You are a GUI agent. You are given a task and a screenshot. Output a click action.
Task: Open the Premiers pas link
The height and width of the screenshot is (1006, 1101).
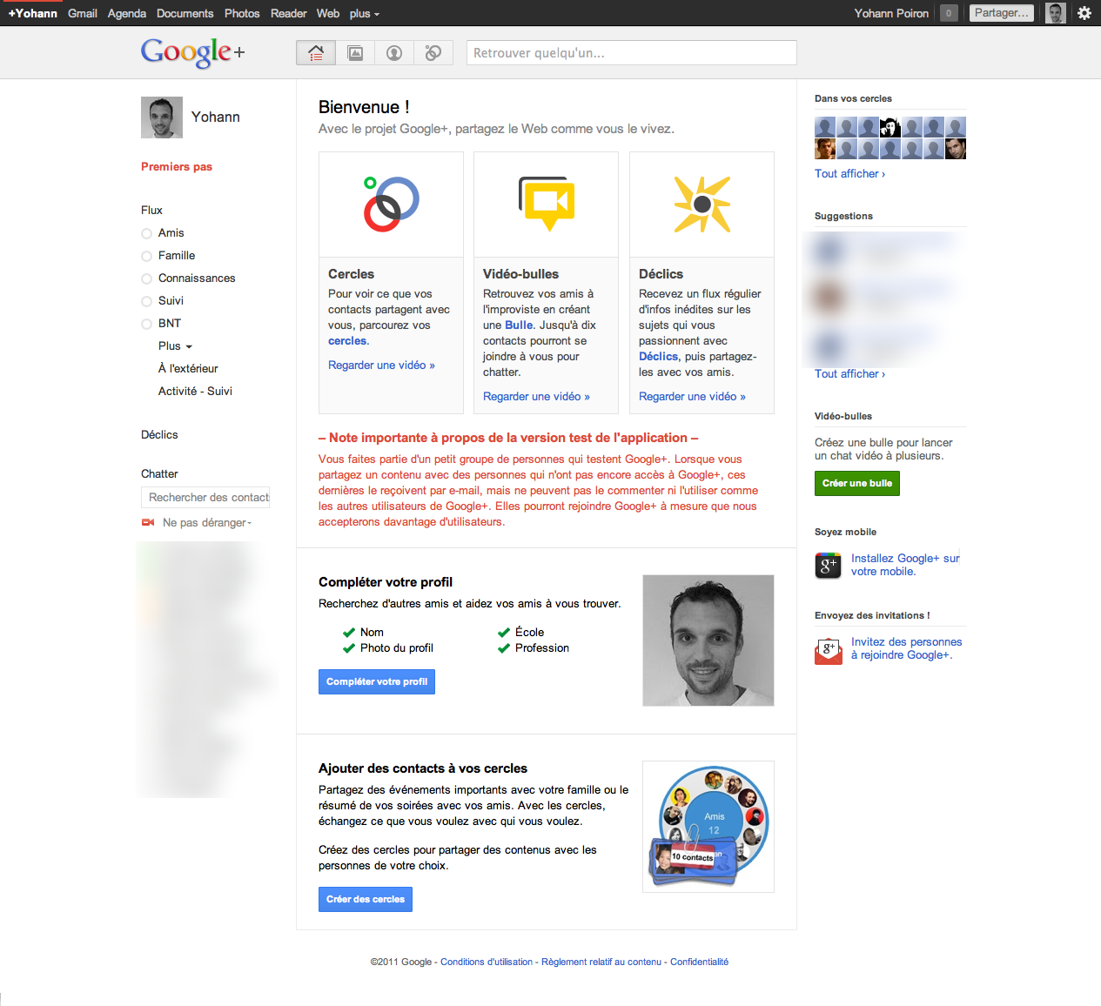177,166
